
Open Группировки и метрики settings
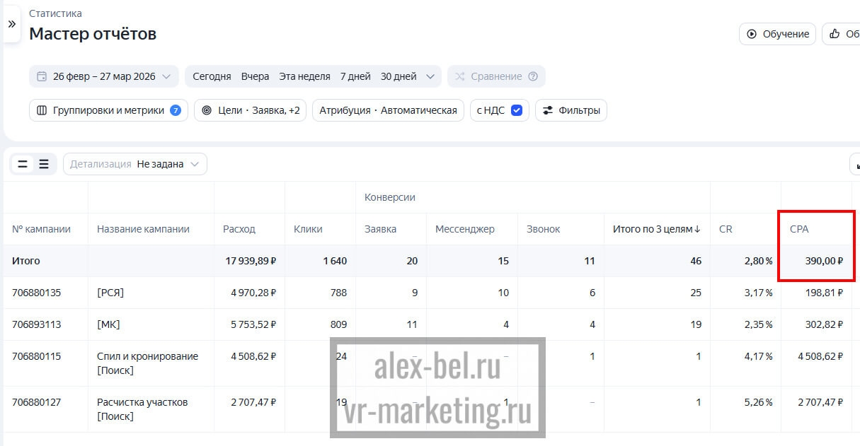point(108,110)
